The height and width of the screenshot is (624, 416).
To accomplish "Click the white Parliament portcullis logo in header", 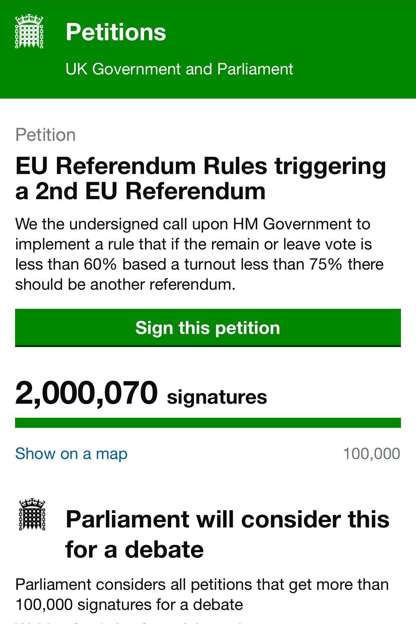I will click(x=29, y=31).
